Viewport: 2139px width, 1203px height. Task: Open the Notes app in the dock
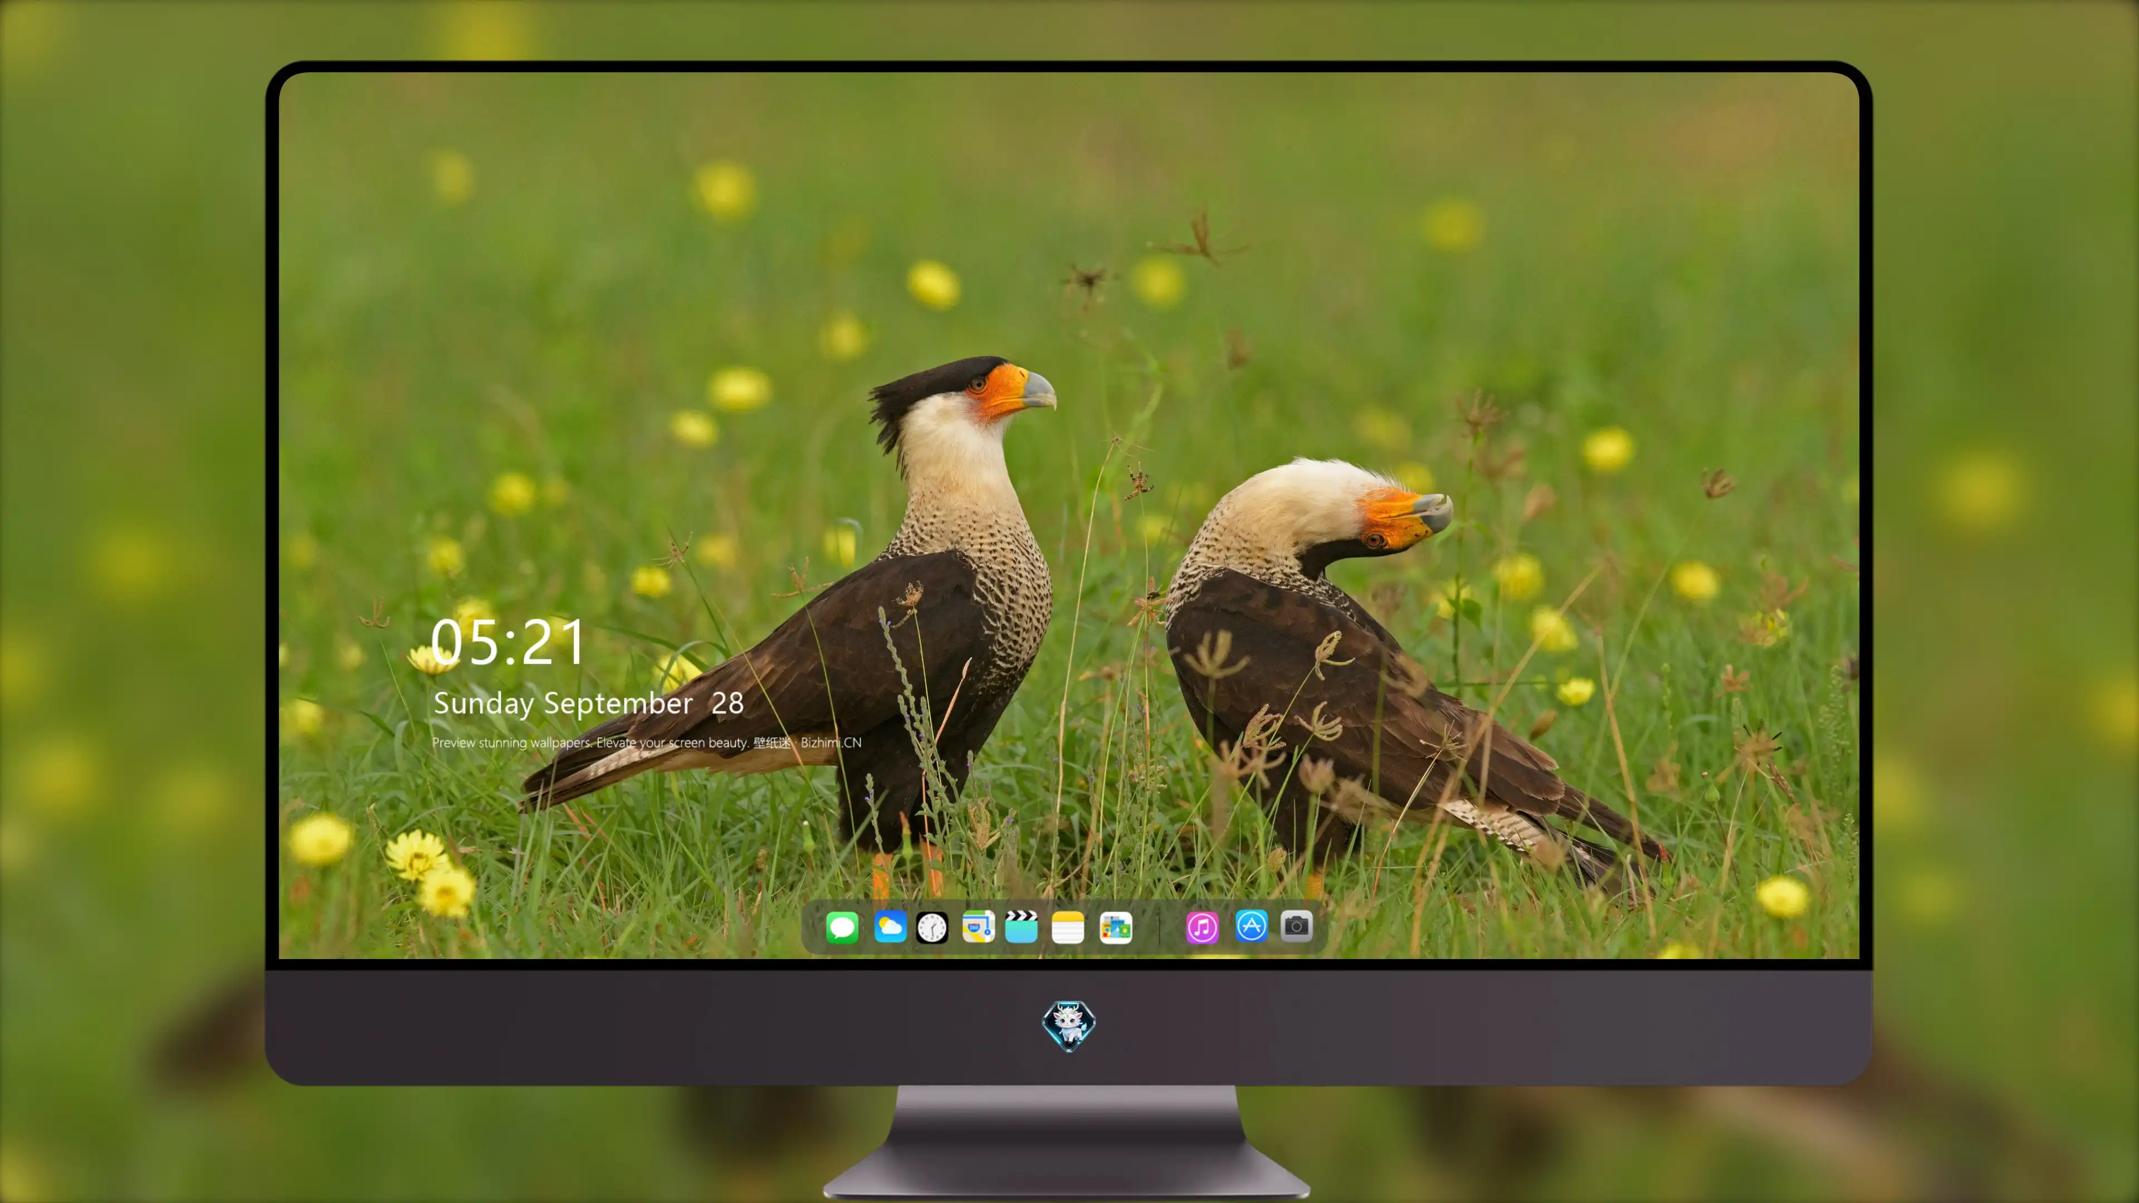click(1068, 927)
